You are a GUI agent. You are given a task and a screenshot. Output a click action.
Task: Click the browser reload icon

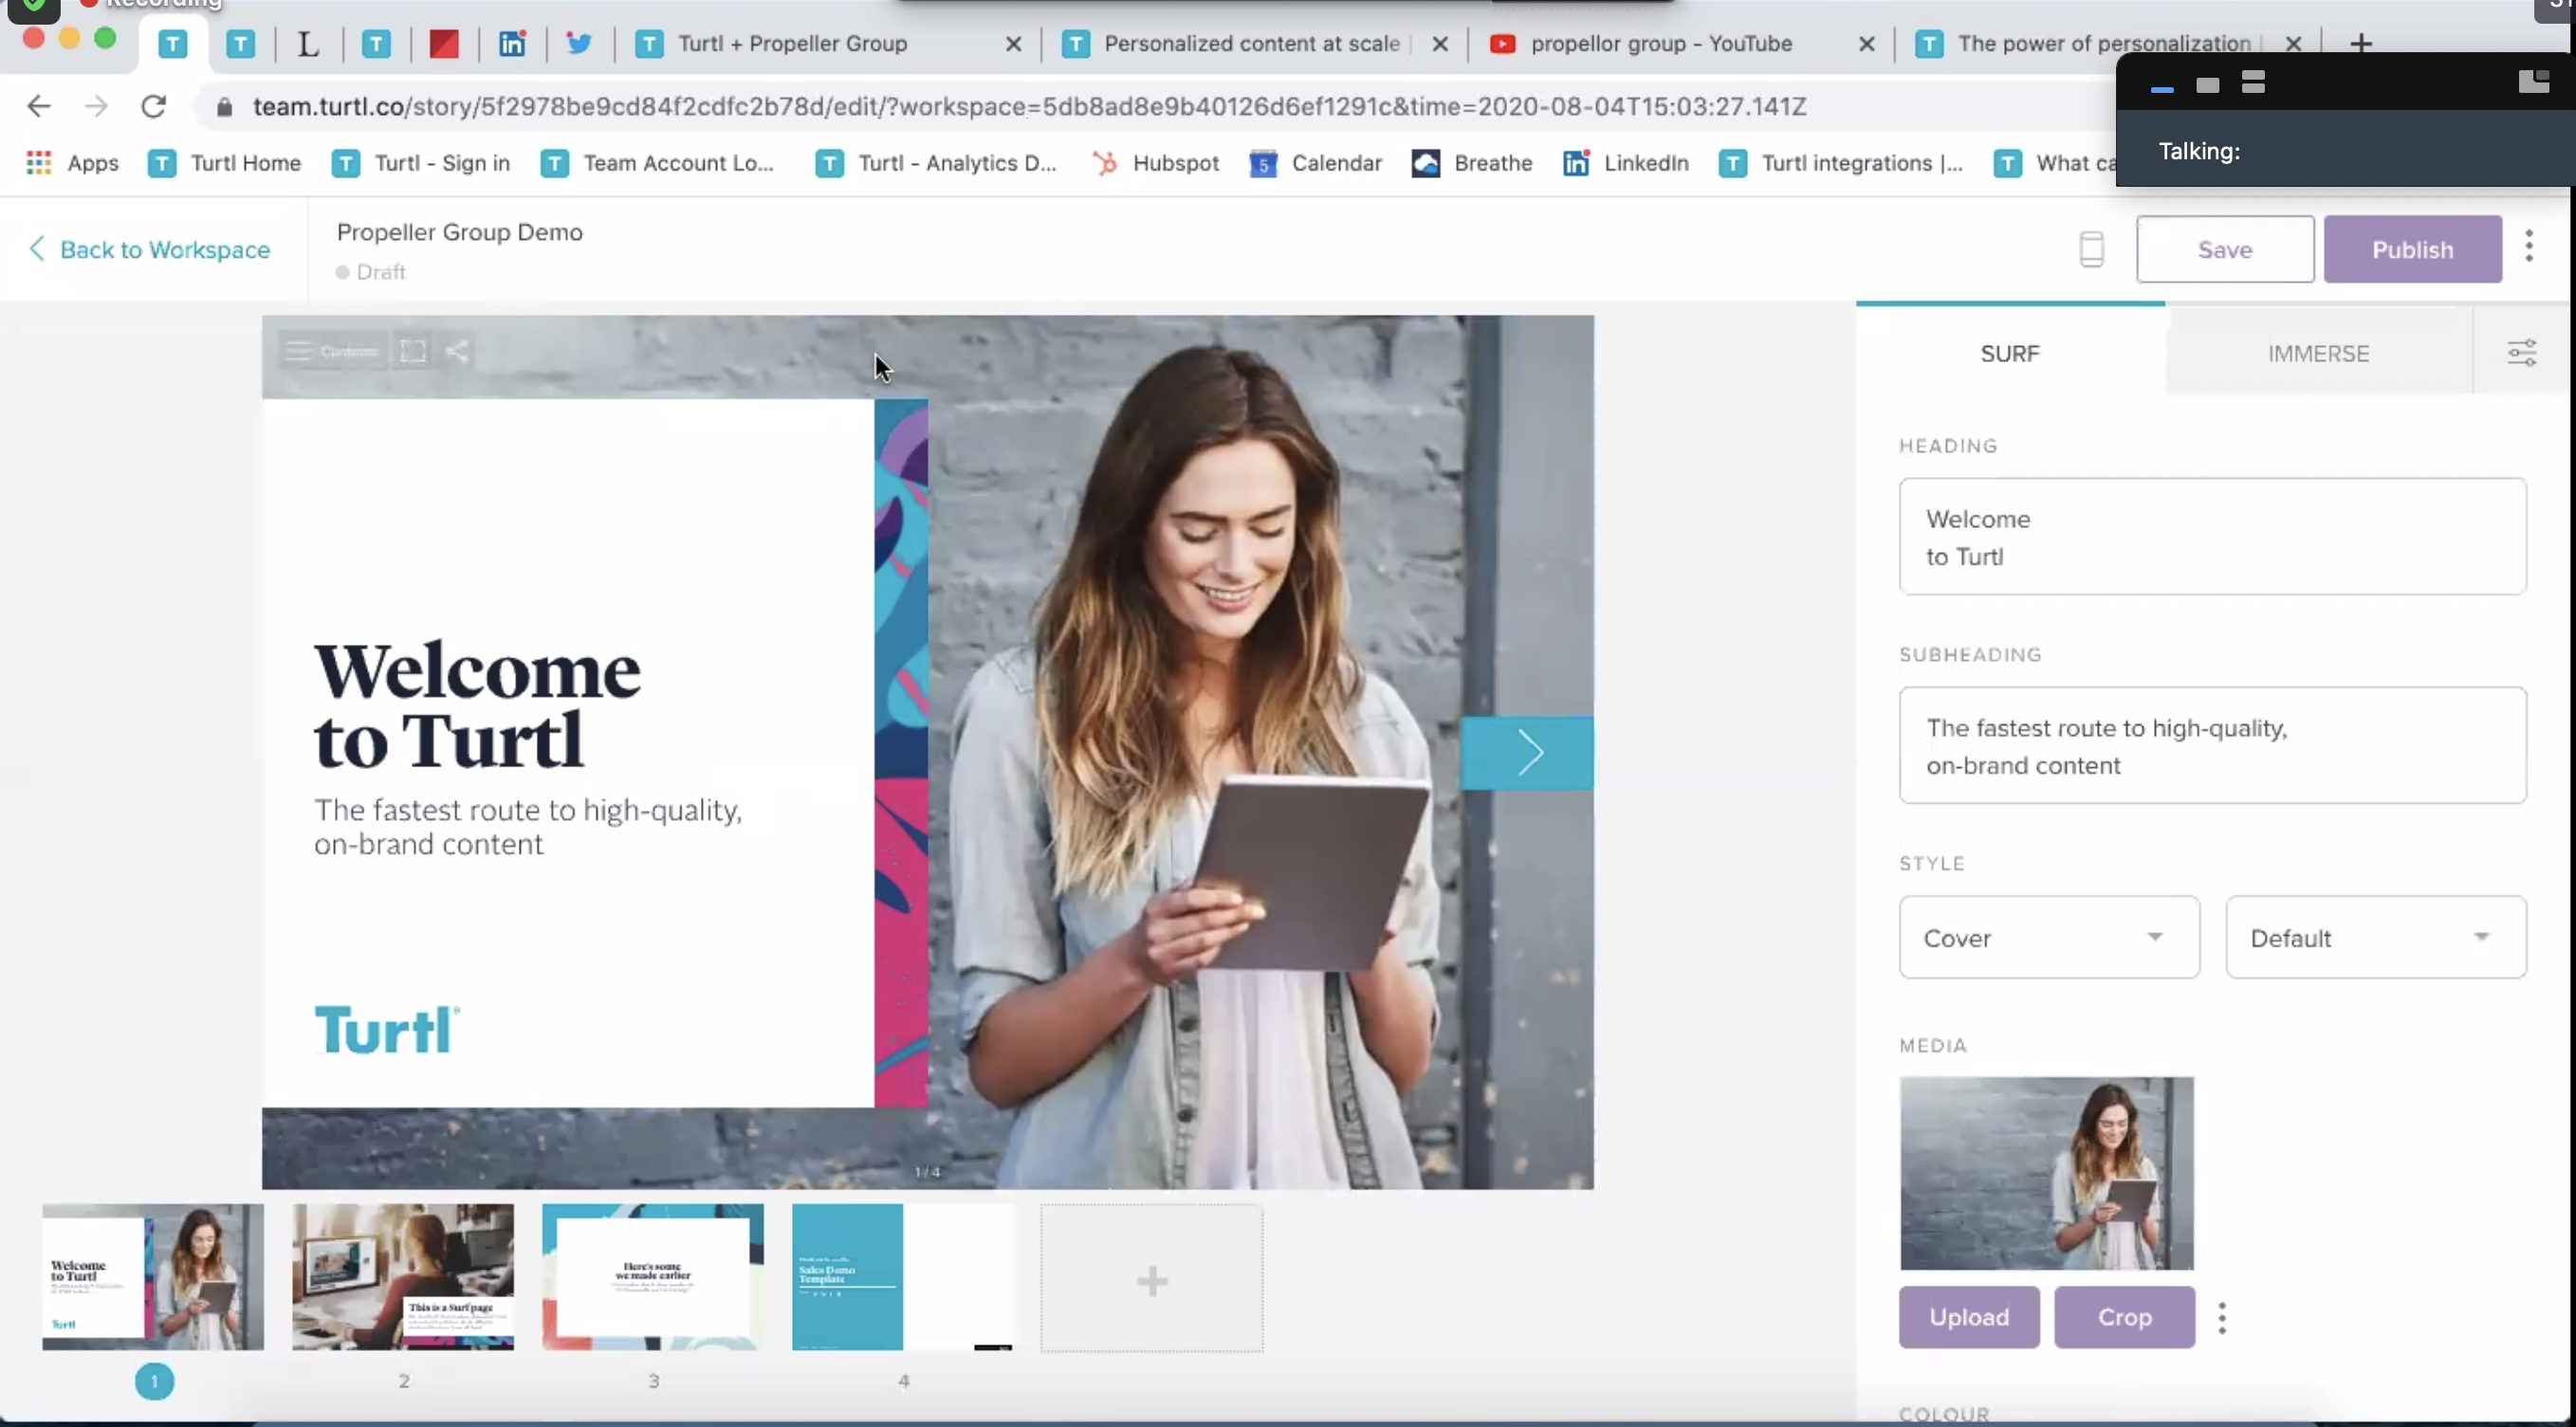pos(153,106)
